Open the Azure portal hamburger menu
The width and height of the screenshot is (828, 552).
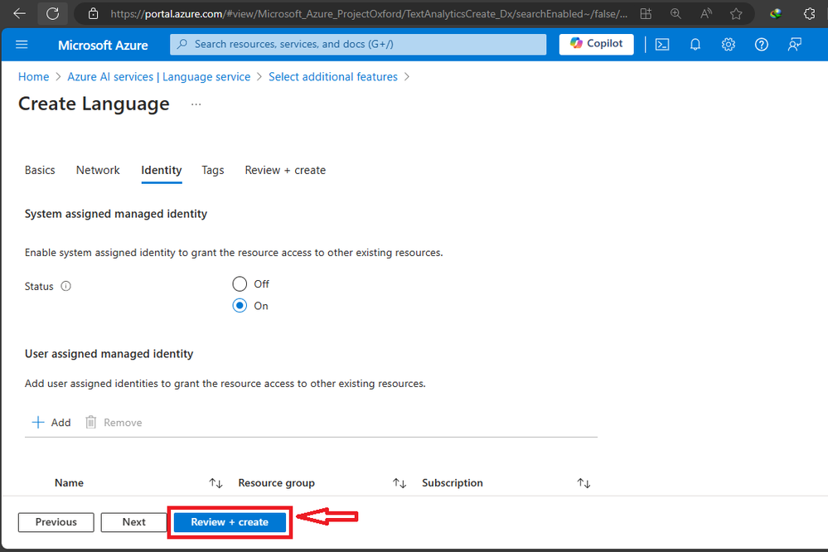pyautogui.click(x=22, y=45)
